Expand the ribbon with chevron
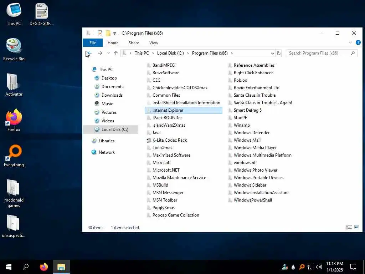Screen dimensions: 365x274 [x=350, y=42]
